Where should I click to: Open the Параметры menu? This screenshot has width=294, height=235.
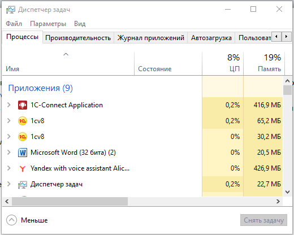coord(48,24)
